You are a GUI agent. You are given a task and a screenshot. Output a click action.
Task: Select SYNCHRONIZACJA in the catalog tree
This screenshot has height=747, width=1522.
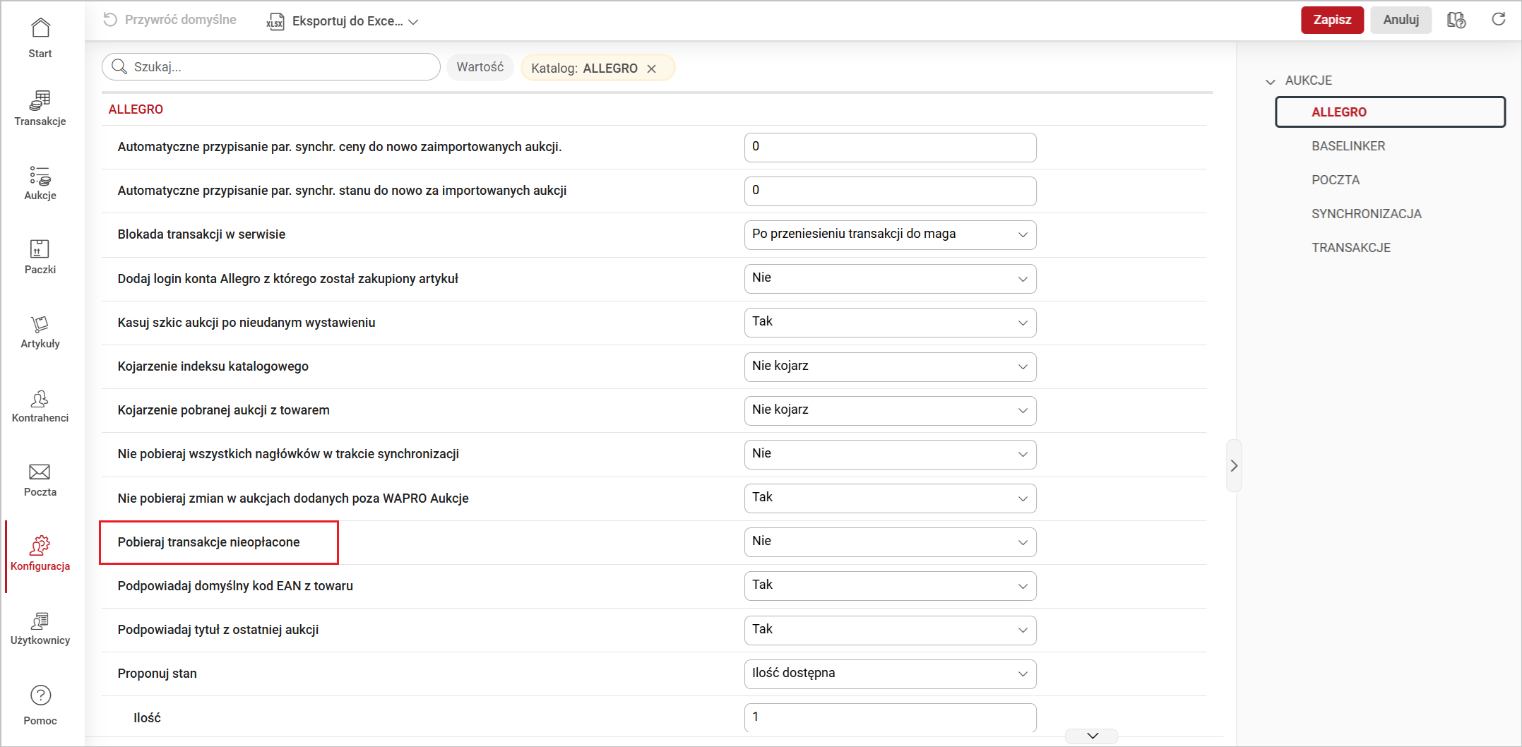coord(1366,214)
